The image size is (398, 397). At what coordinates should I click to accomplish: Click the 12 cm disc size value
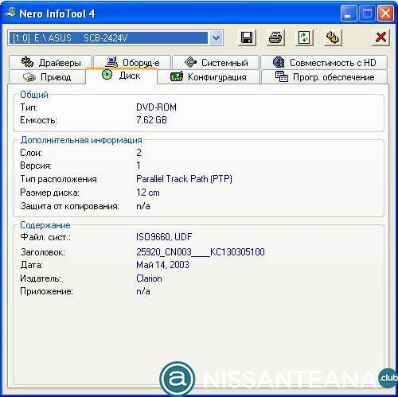point(148,193)
